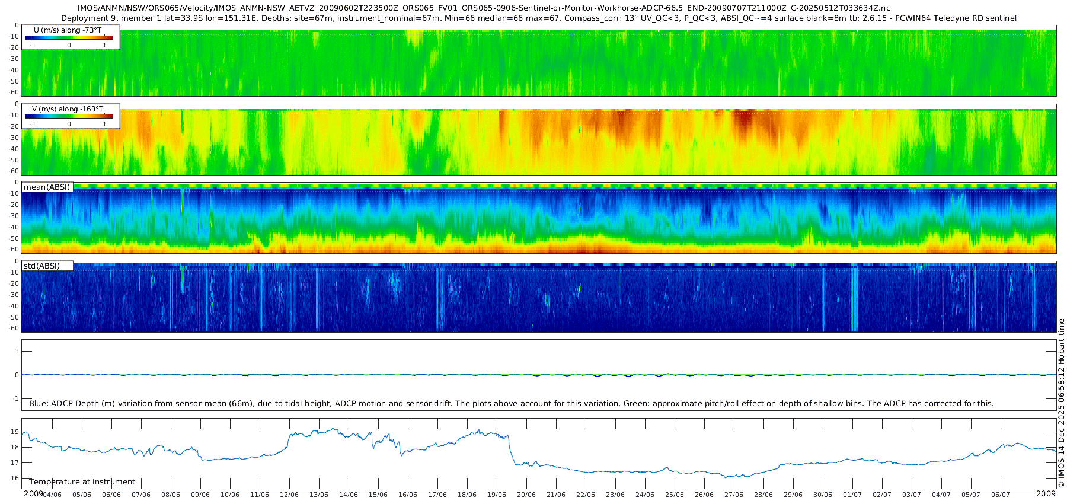Click the 19 tick on temperature axis
This screenshot has height=504, width=1067.
[x=15, y=432]
